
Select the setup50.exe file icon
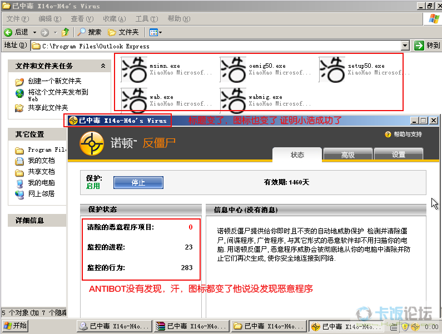click(x=332, y=69)
